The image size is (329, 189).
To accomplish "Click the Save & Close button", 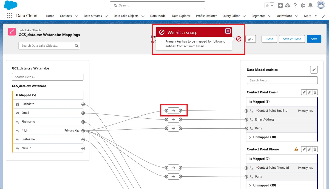I will [x=292, y=39].
